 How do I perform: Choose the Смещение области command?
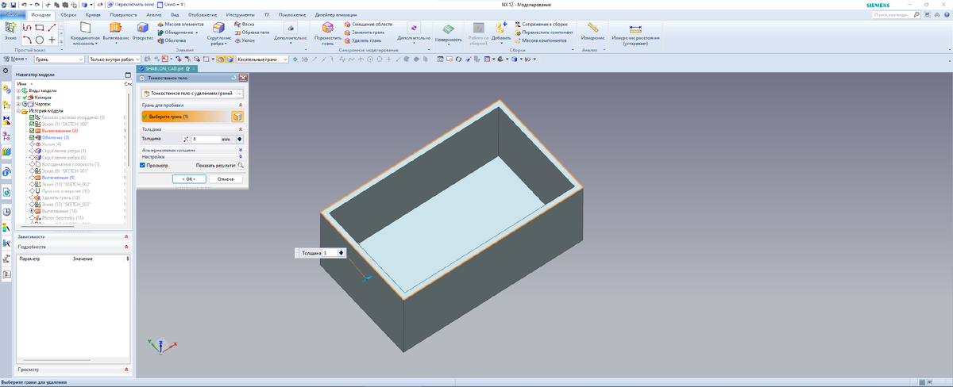point(368,24)
